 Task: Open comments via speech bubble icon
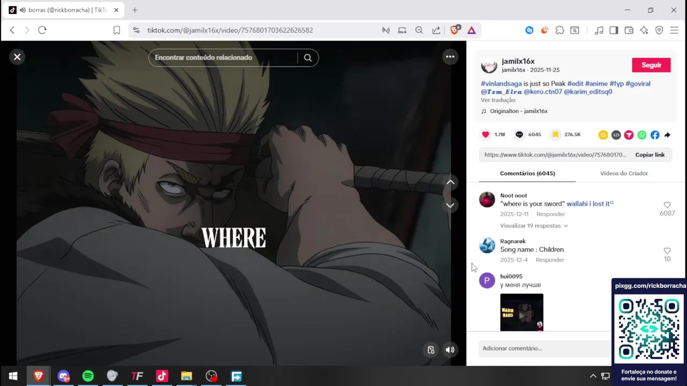pyautogui.click(x=519, y=135)
